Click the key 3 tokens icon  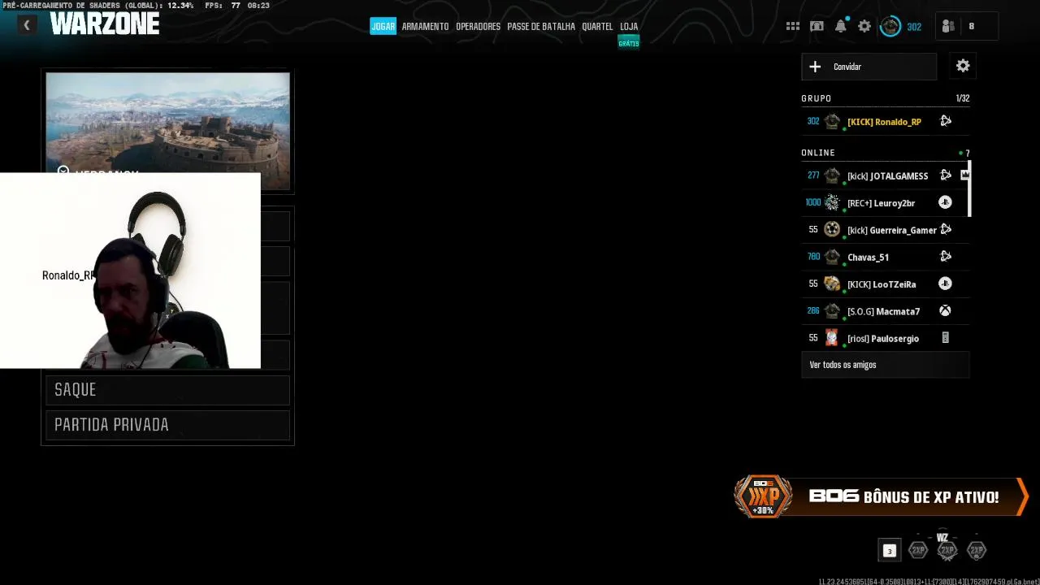889,550
